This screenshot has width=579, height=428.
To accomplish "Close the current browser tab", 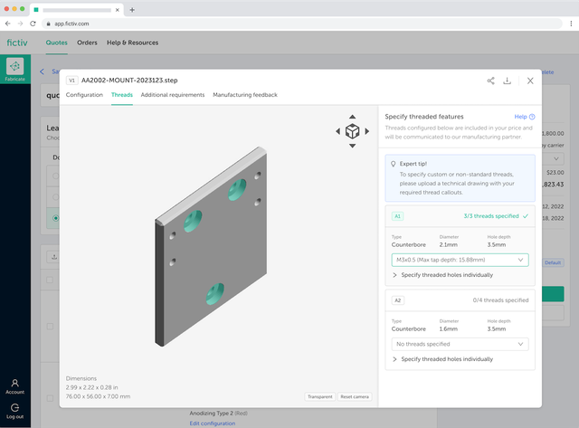I will 117,10.
